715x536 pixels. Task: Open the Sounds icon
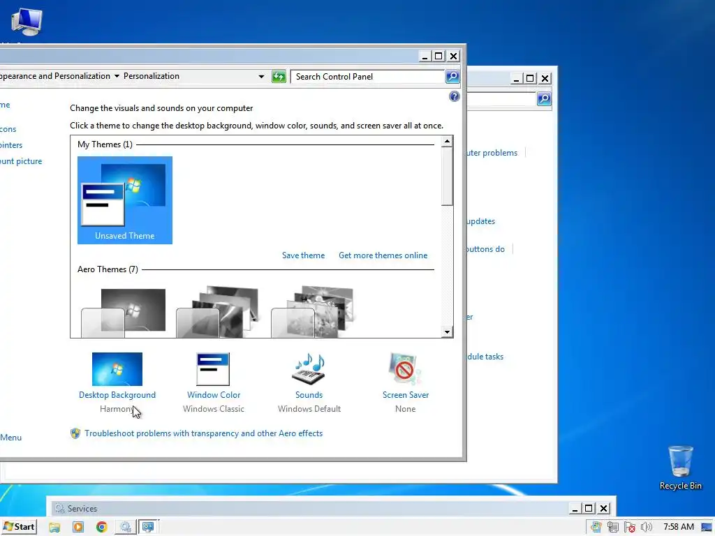click(x=309, y=369)
